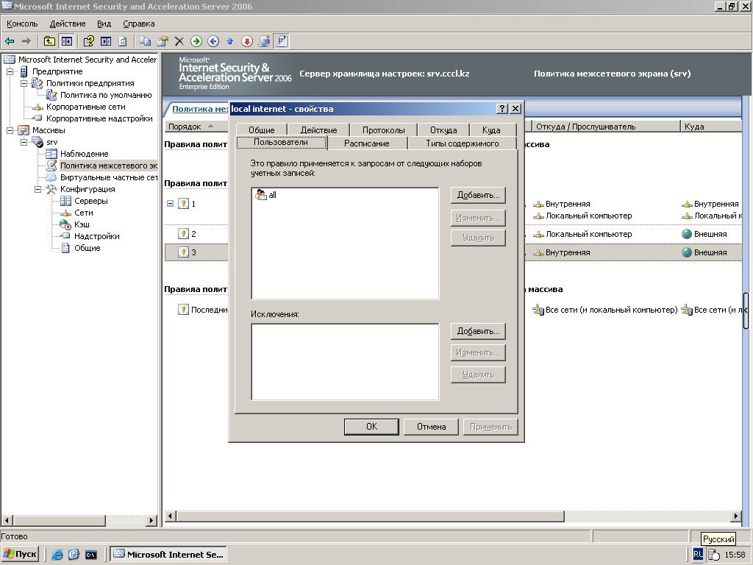Viewport: 753px width, 565px height.
Task: Click the up one level folder icon
Action: (49, 41)
